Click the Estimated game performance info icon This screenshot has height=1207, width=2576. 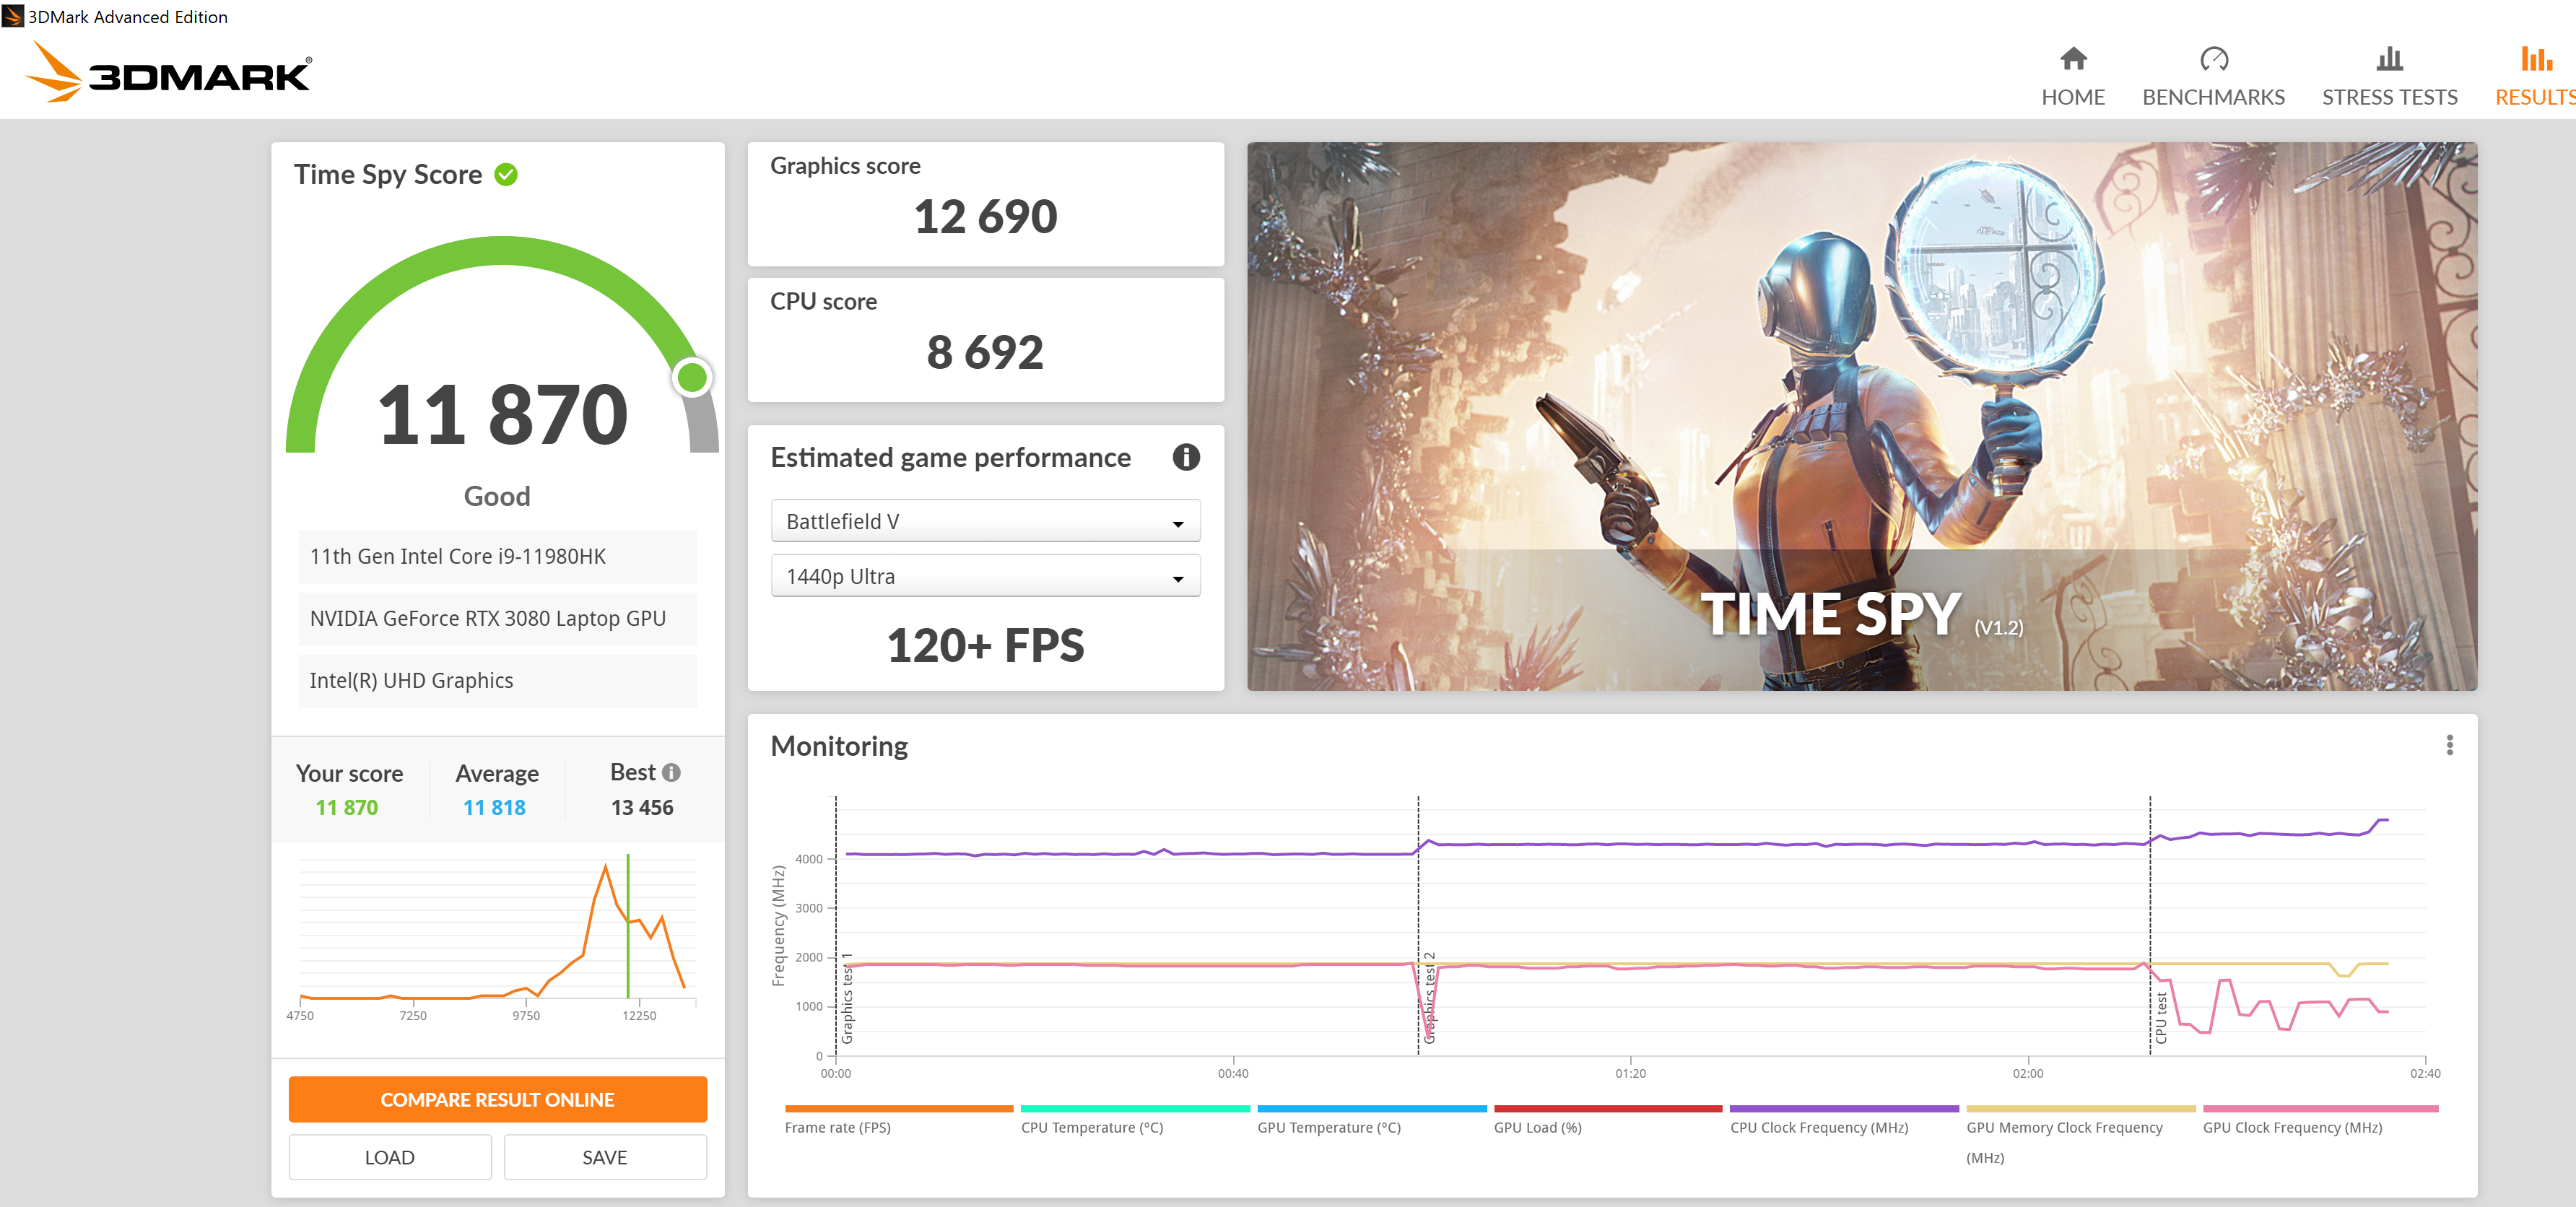pos(1185,457)
